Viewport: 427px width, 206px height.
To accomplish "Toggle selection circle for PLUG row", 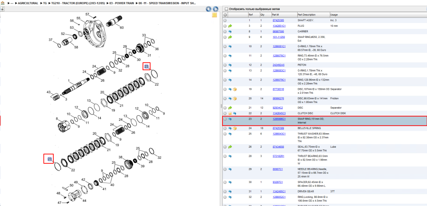I will [x=225, y=26].
